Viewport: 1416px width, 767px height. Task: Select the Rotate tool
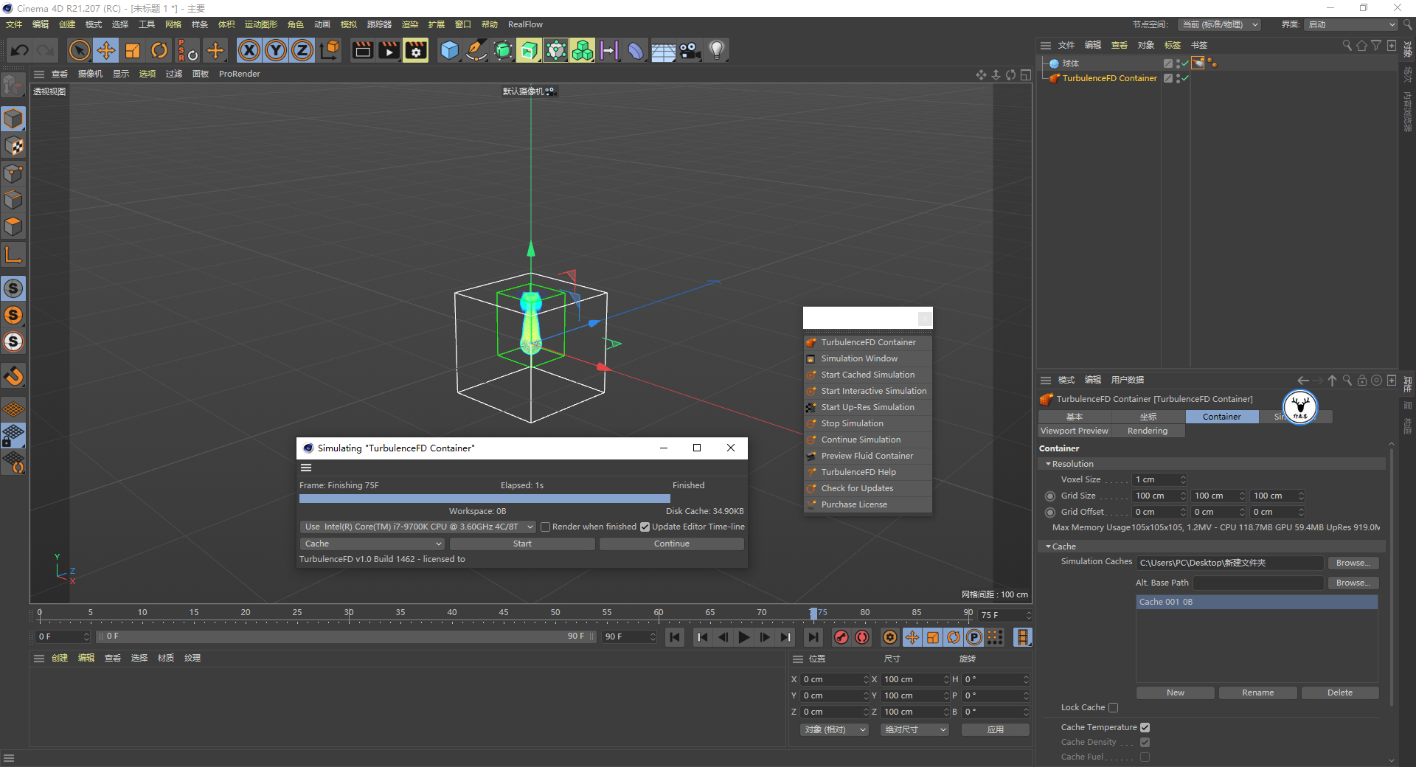[159, 50]
